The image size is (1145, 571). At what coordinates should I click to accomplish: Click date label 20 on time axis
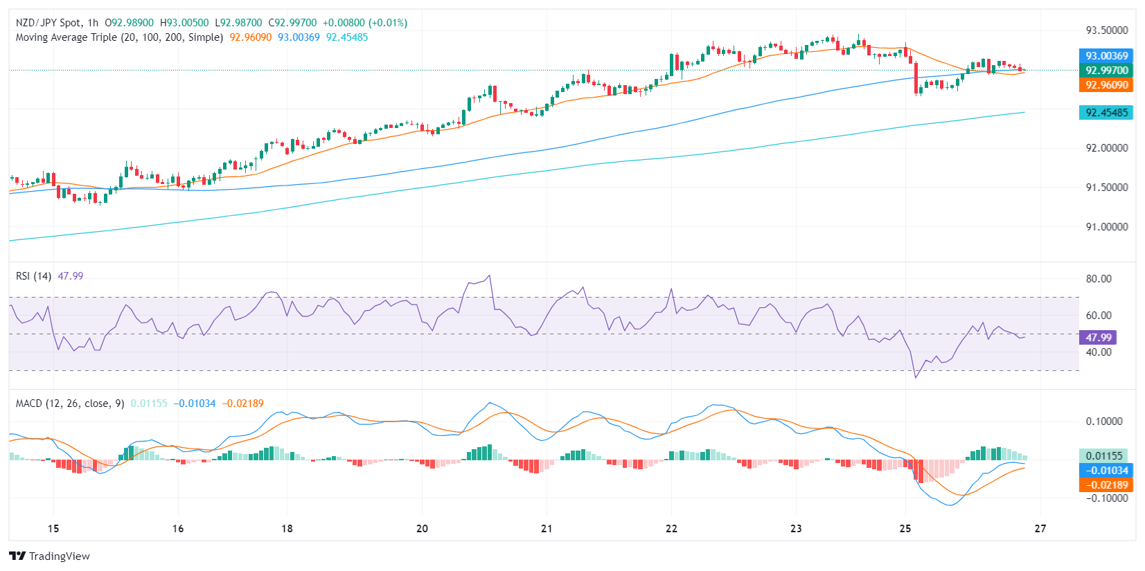(x=422, y=528)
